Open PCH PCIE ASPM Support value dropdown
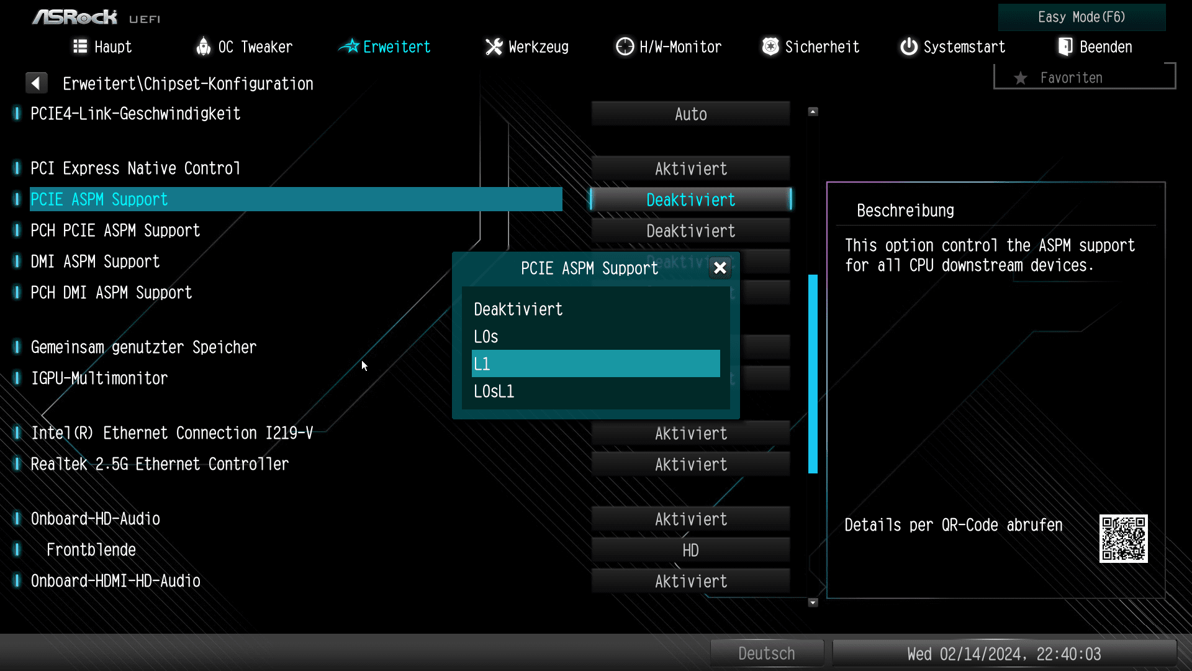This screenshot has width=1192, height=671. click(x=690, y=231)
